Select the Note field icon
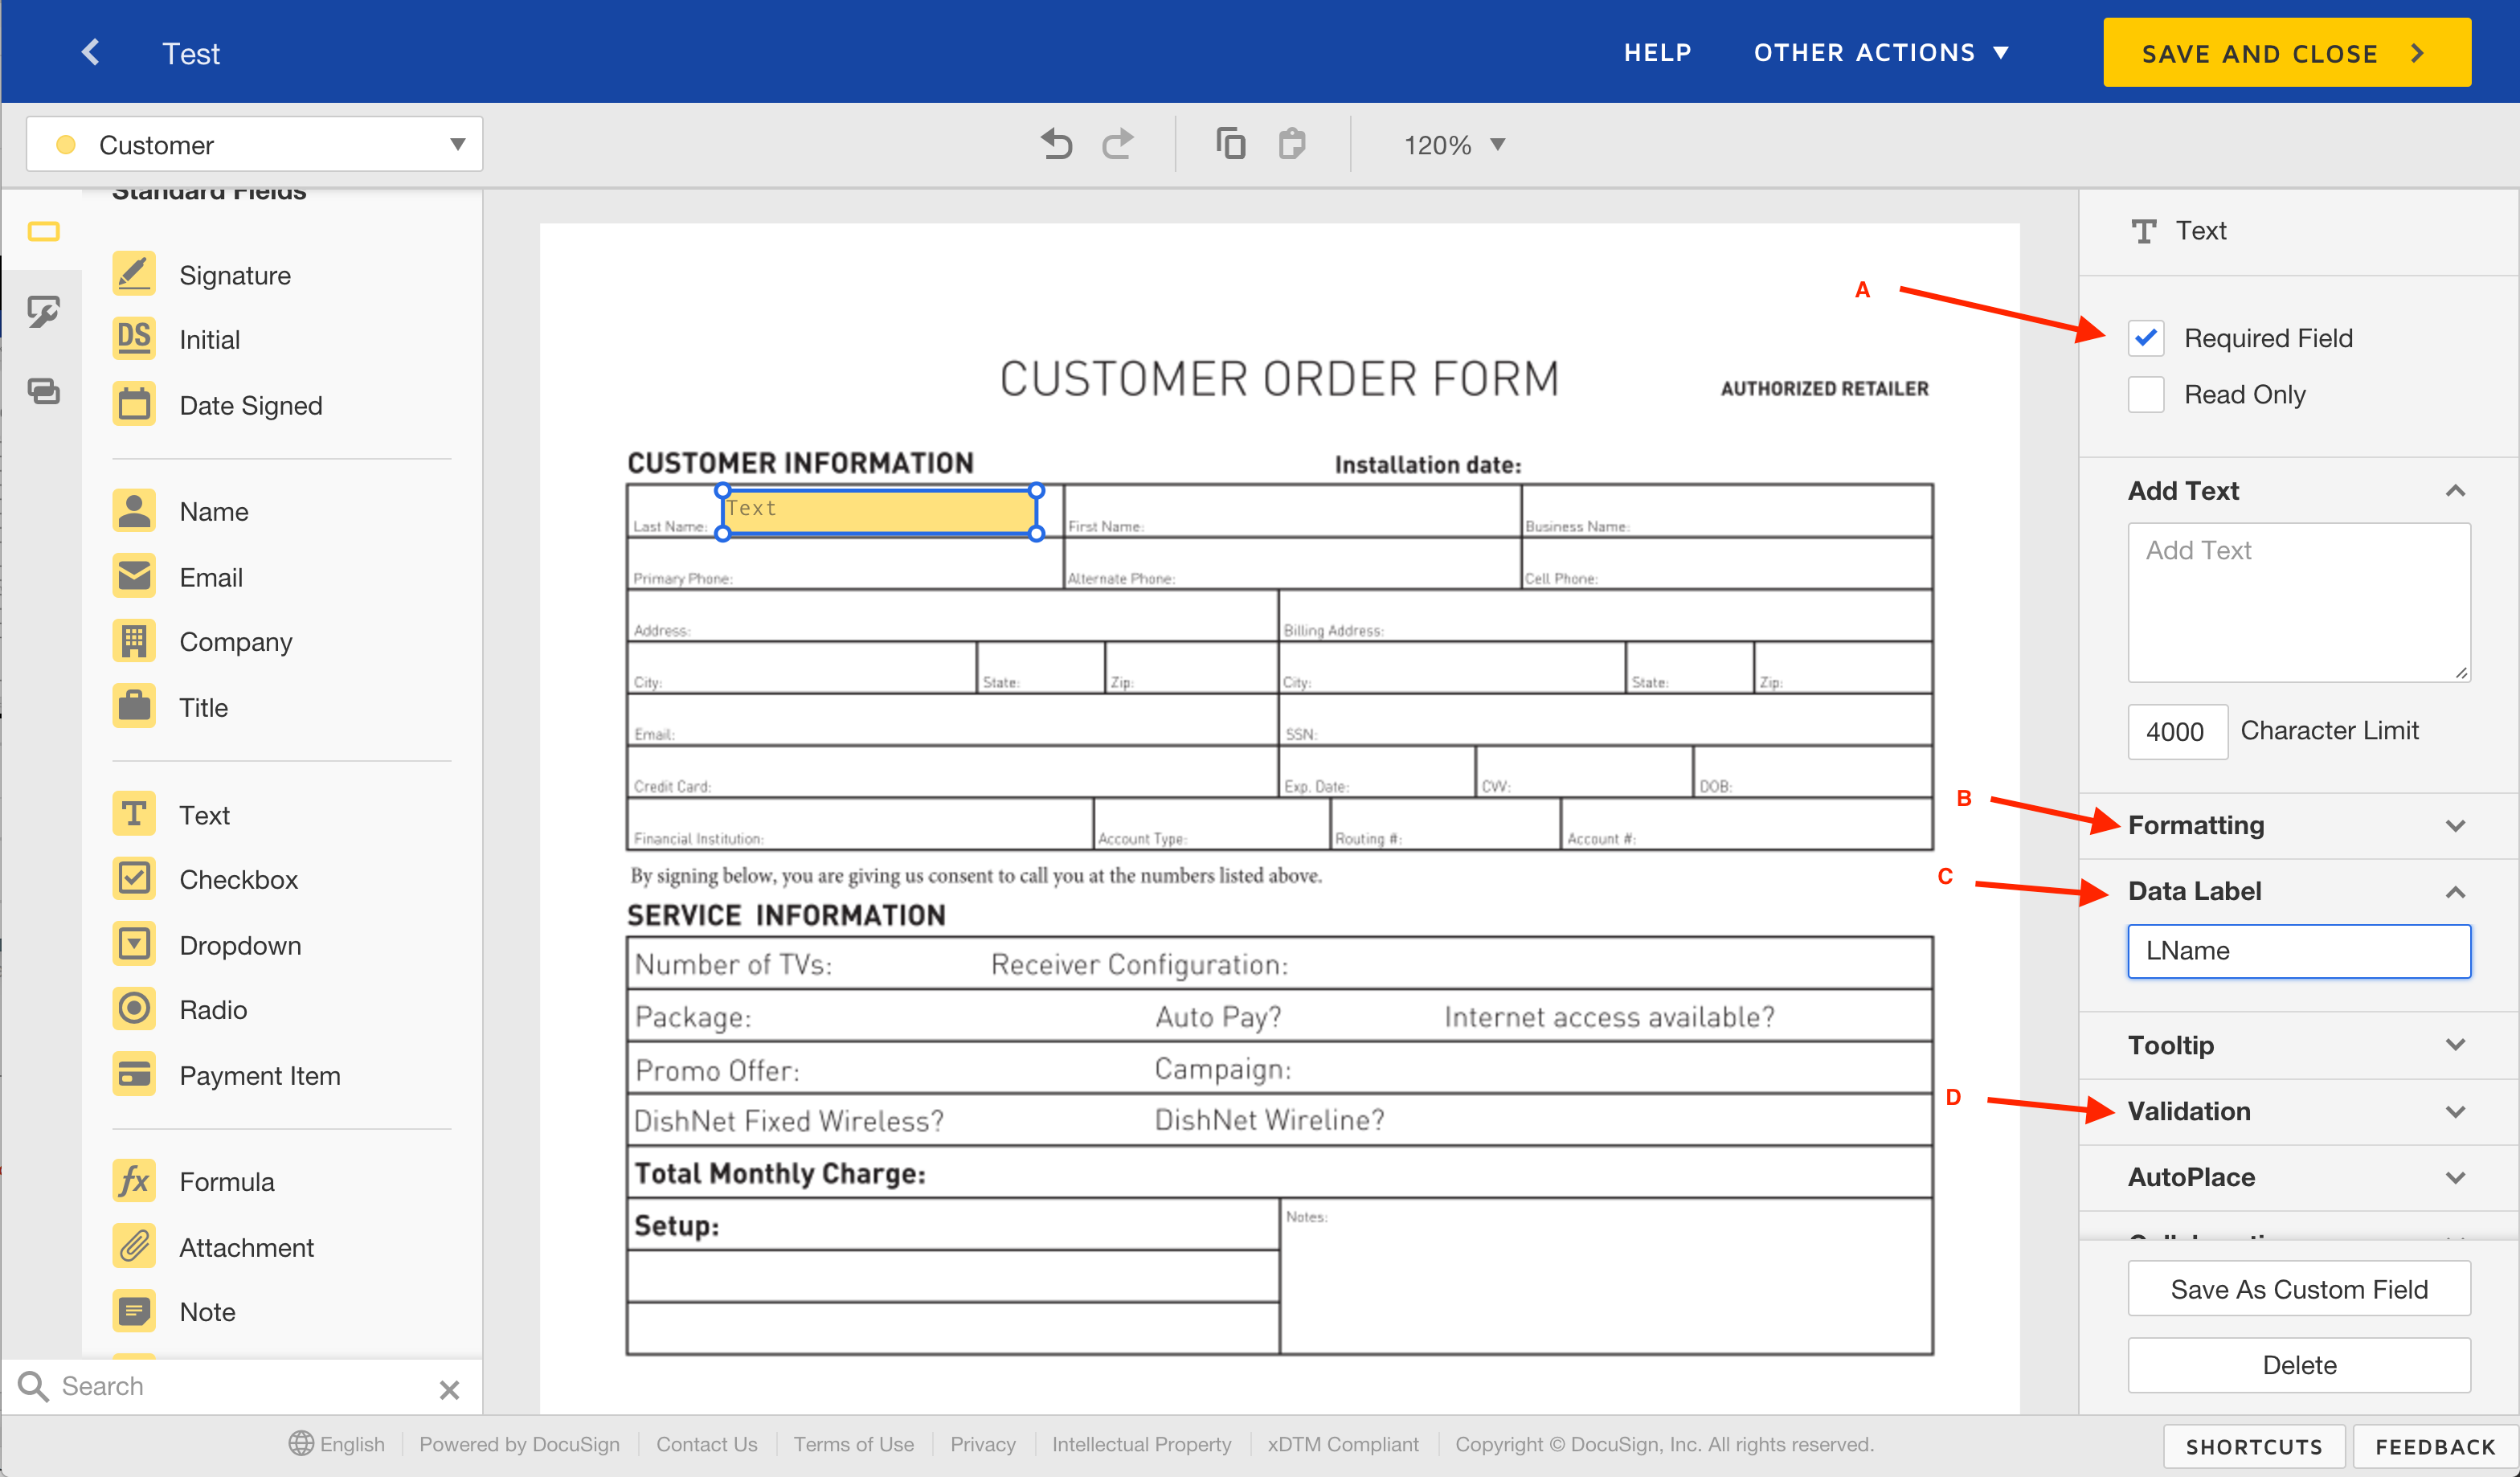This screenshot has width=2520, height=1477. click(134, 1311)
